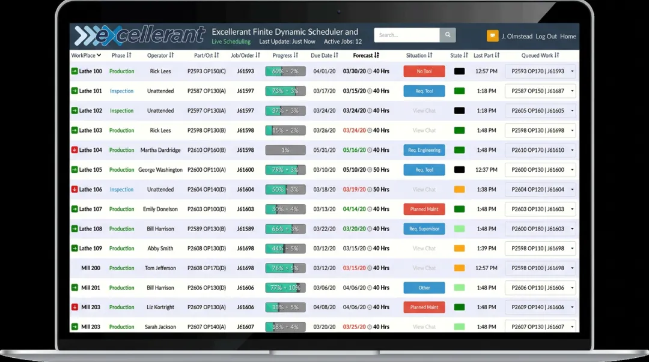
Task: Open queued work dropdown P2598 OP130 | J61698
Action: point(540,130)
